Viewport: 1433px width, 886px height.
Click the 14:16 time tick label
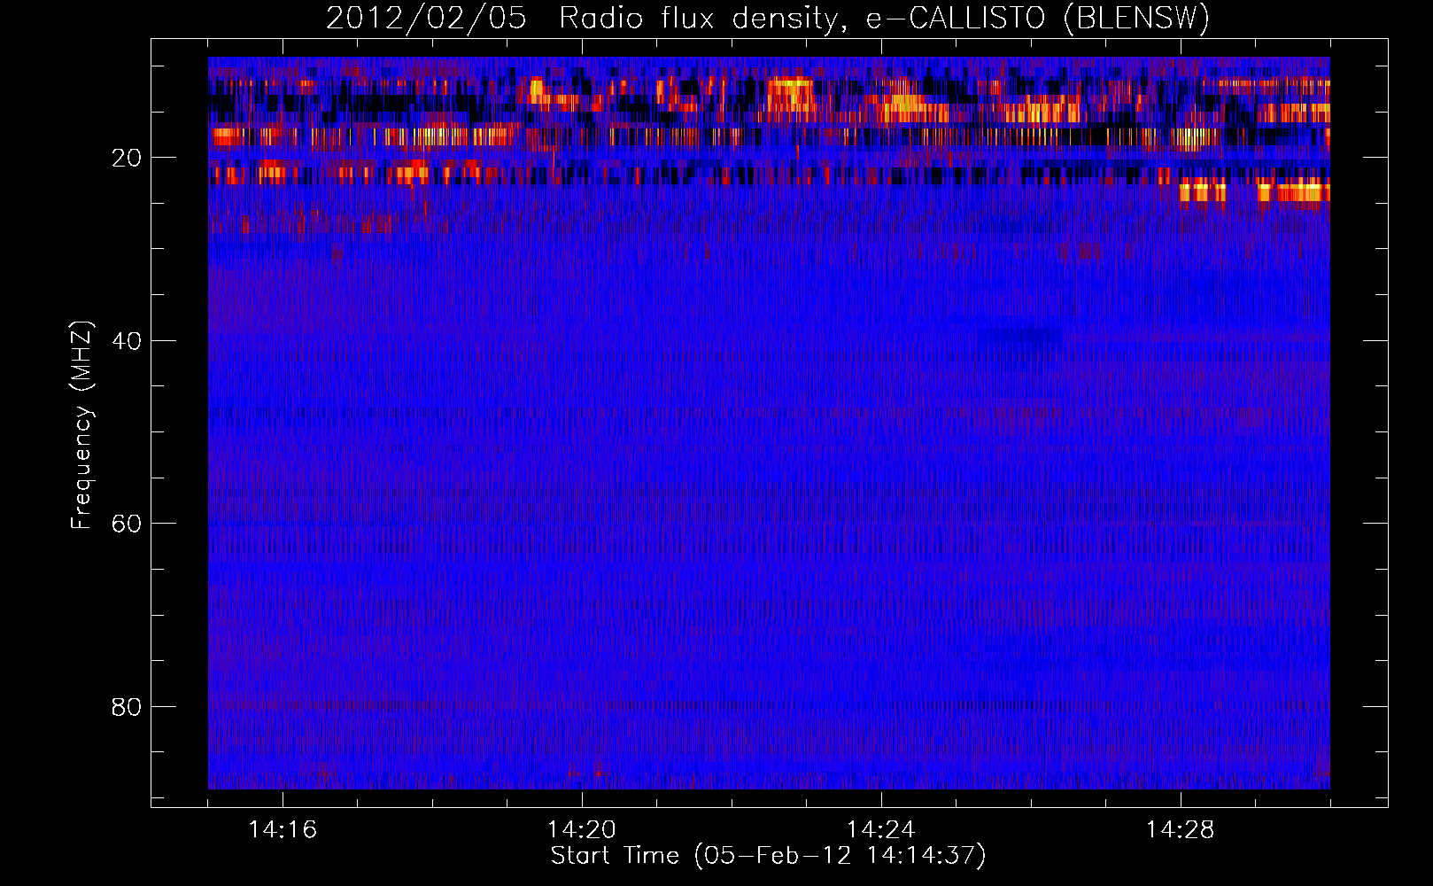click(283, 829)
